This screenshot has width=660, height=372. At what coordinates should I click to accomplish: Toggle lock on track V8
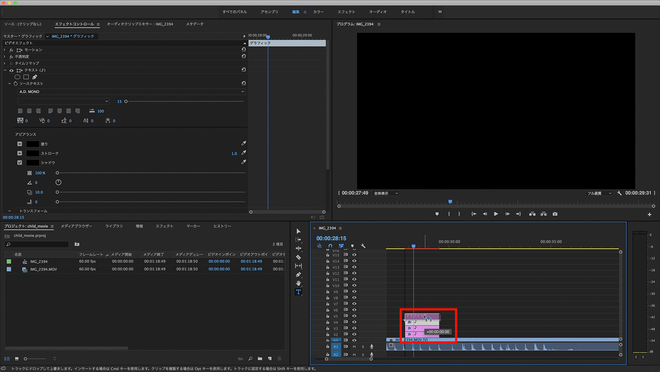[327, 298]
